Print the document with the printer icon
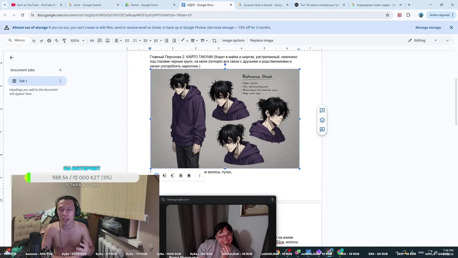458x258 pixels. [x=49, y=40]
